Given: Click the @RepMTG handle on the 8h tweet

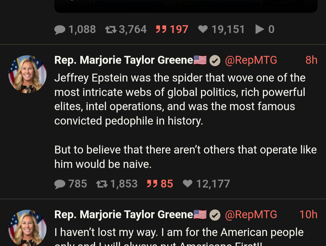Looking at the screenshot, I should (251, 61).
